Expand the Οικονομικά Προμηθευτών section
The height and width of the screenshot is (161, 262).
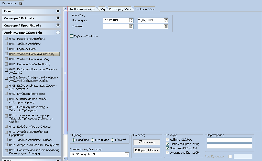click(x=58, y=25)
